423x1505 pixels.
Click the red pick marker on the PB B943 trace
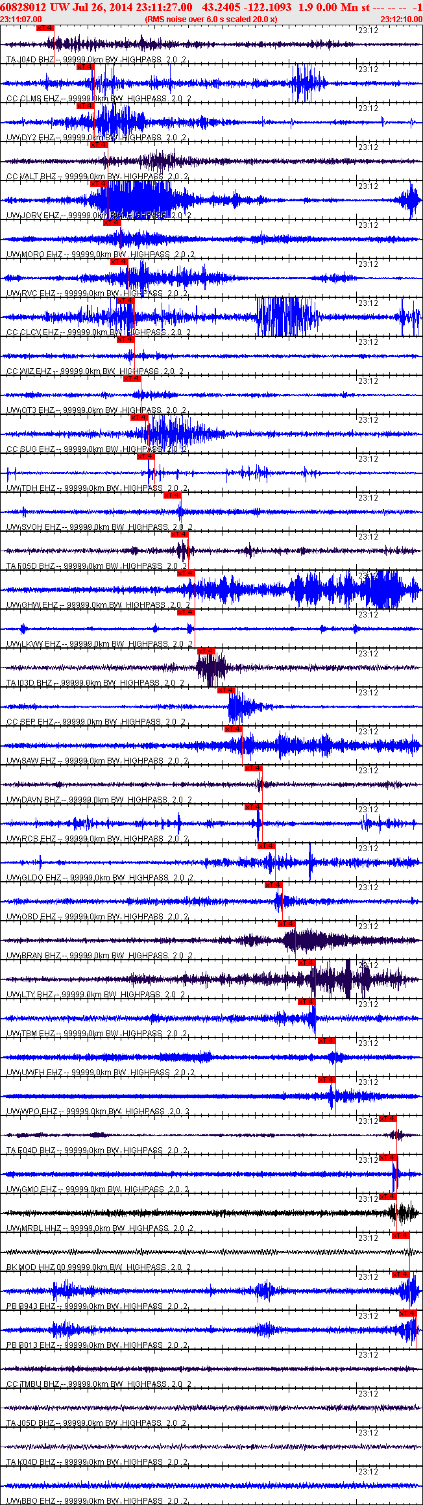[x=401, y=1275]
